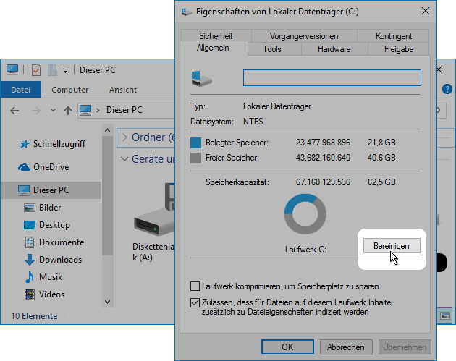Switch to the Tools tab
This screenshot has width=456, height=361.
(x=272, y=49)
